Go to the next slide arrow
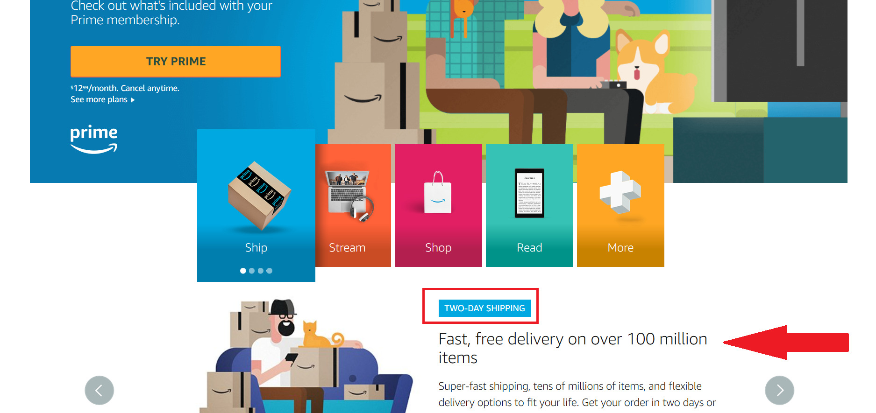The height and width of the screenshot is (413, 876). tap(779, 390)
